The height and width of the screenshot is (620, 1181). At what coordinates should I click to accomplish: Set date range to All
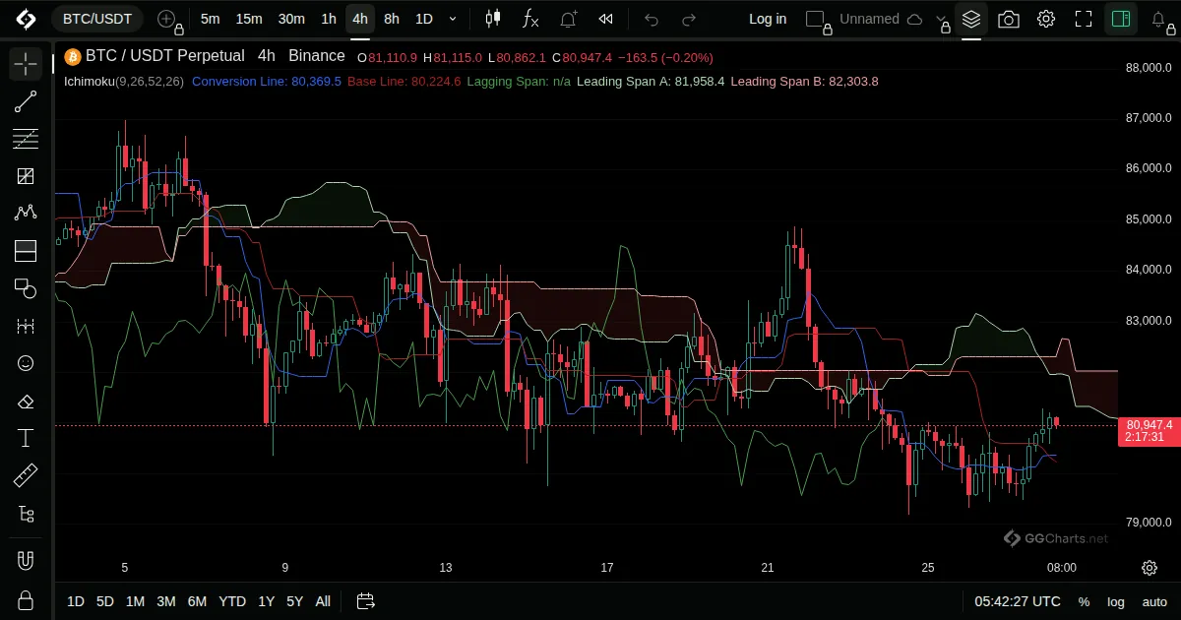[x=323, y=601]
